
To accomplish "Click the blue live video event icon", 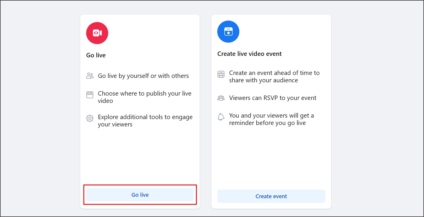I will [228, 31].
